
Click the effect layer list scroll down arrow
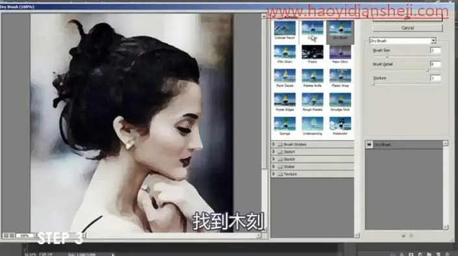click(x=446, y=227)
